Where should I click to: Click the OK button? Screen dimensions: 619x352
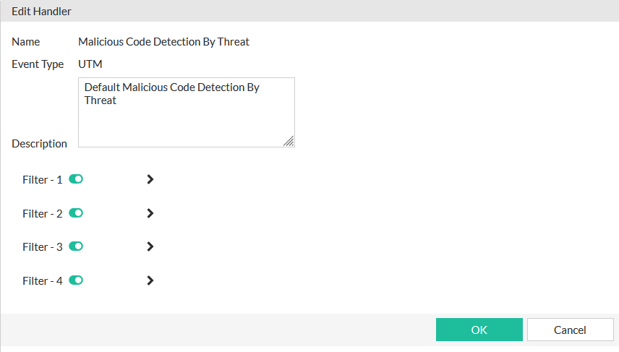coord(479,330)
